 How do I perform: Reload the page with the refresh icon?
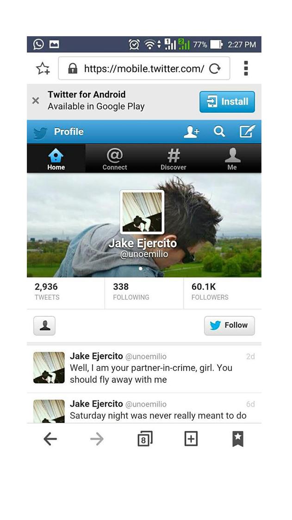click(215, 69)
